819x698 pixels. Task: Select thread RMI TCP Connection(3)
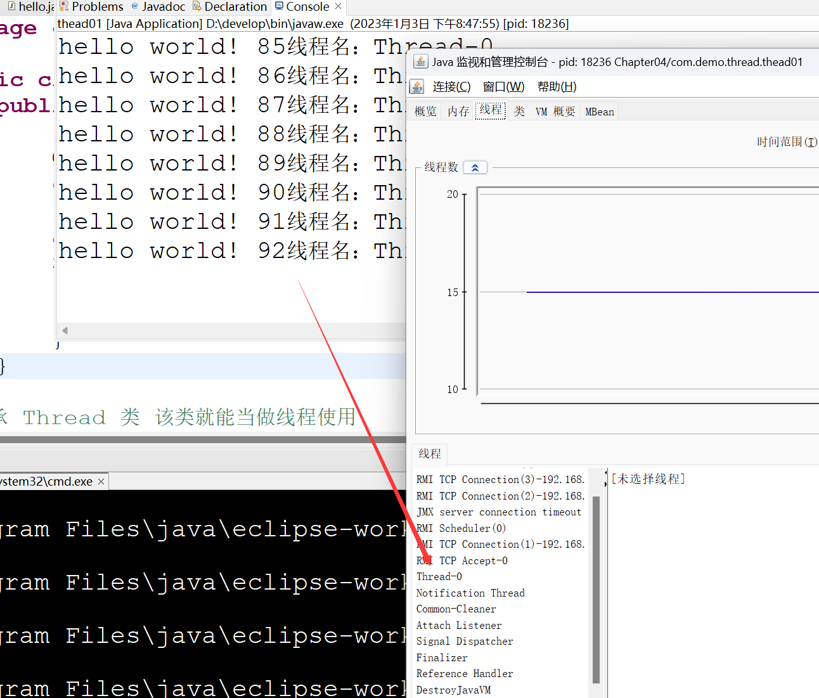[501, 480]
